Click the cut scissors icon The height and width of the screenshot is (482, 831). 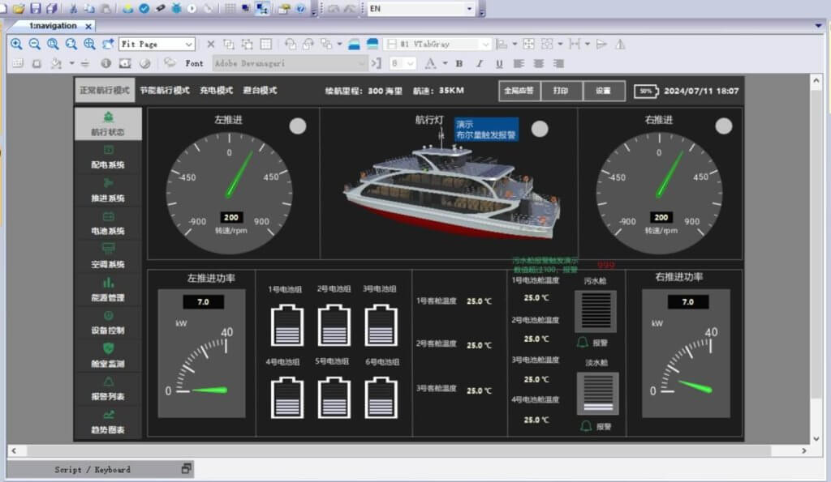pyautogui.click(x=73, y=8)
